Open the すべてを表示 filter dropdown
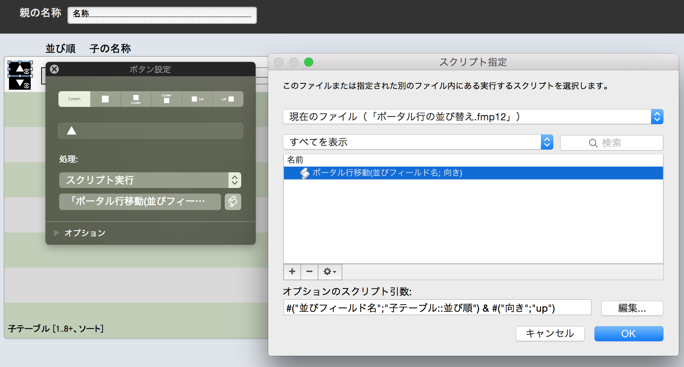 [x=547, y=142]
